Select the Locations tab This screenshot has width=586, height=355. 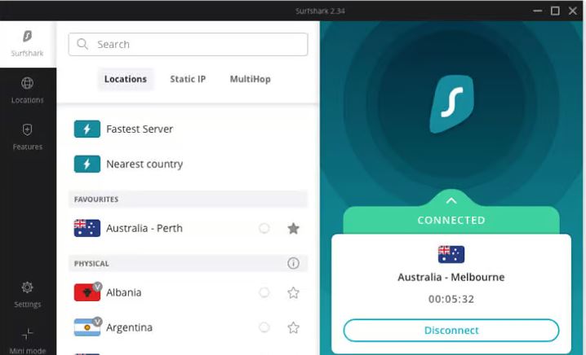pos(126,79)
